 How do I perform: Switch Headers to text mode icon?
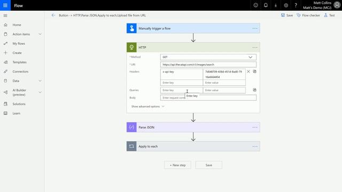(x=254, y=71)
